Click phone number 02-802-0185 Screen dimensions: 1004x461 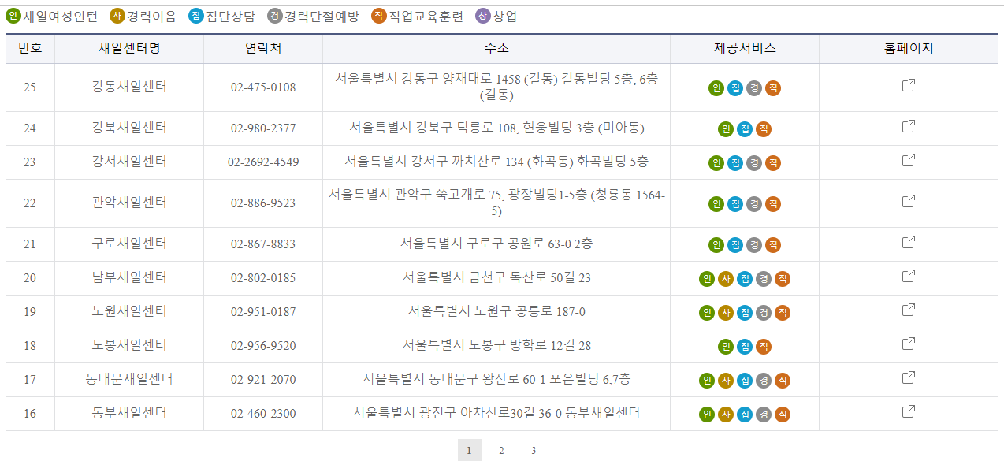(x=263, y=278)
